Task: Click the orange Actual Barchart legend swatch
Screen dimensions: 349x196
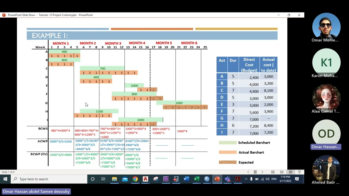Action: tap(228, 152)
